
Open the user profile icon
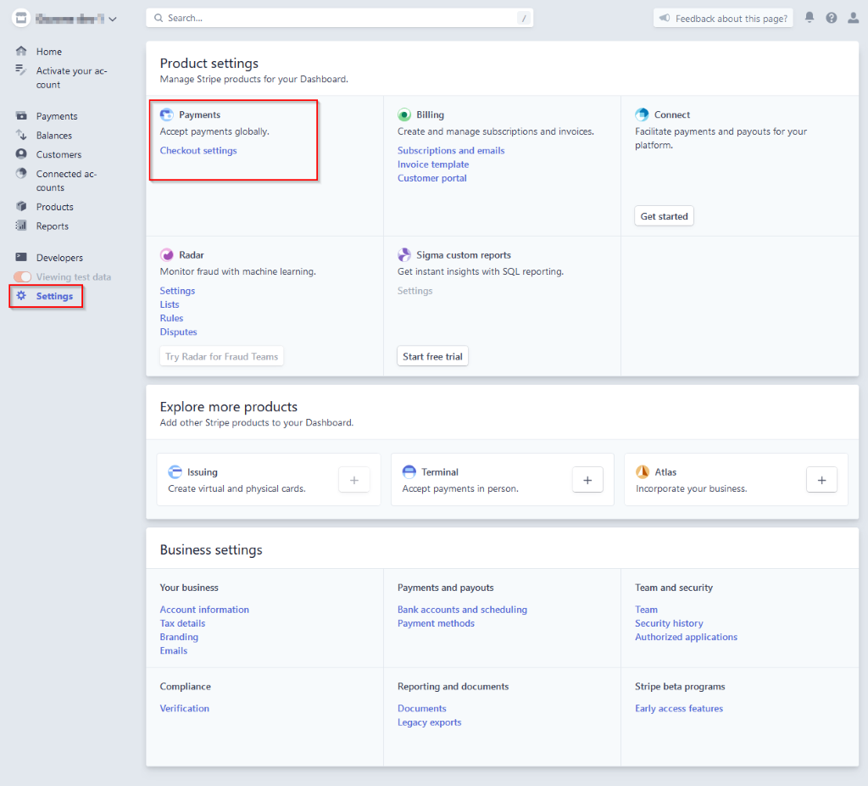point(853,18)
